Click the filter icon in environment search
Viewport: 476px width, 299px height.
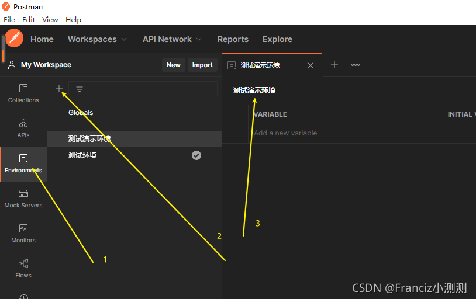tap(80, 88)
